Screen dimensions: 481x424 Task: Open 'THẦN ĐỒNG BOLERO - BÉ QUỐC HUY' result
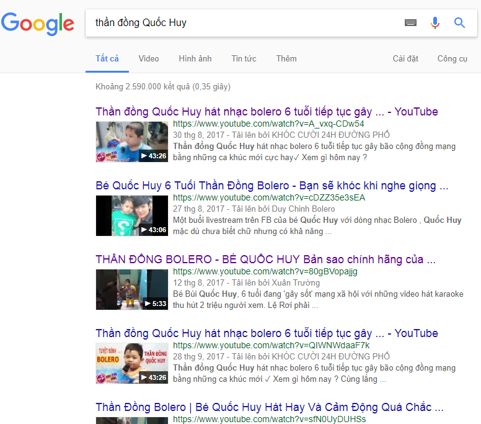coord(265,259)
